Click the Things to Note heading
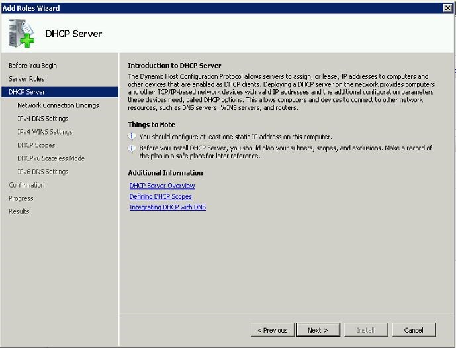 click(152, 125)
